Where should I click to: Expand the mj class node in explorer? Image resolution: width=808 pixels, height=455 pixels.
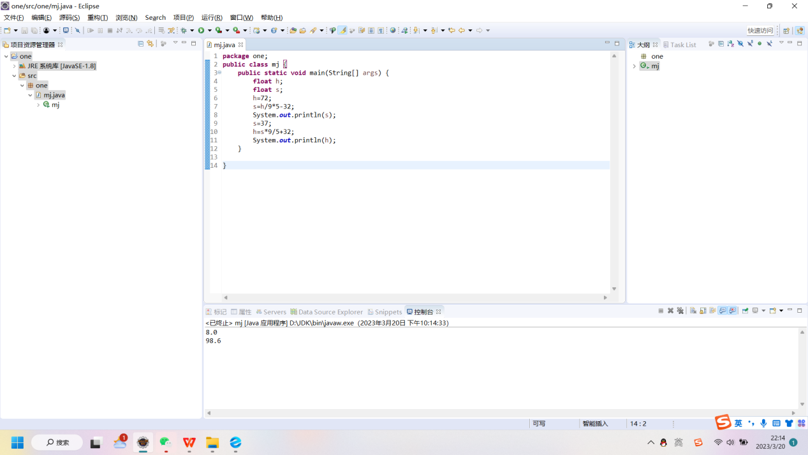[x=38, y=105]
